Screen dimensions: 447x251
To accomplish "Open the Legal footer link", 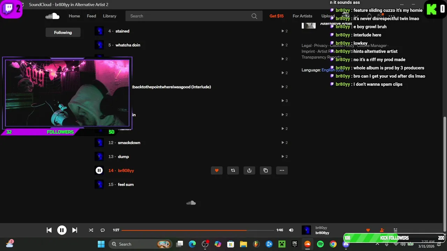I will coord(307,46).
